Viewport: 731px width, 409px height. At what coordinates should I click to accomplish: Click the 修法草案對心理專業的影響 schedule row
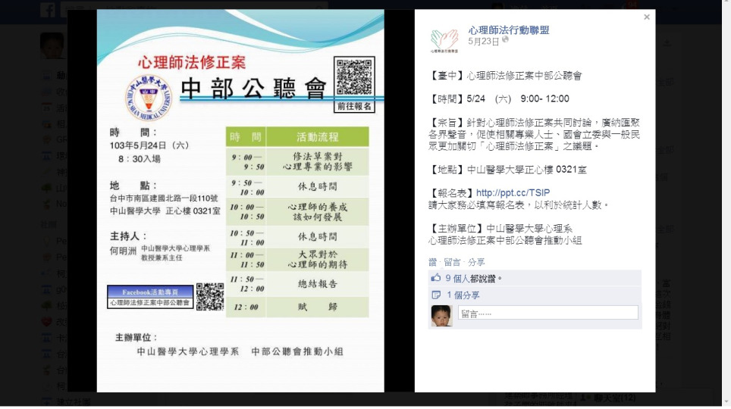pos(297,161)
